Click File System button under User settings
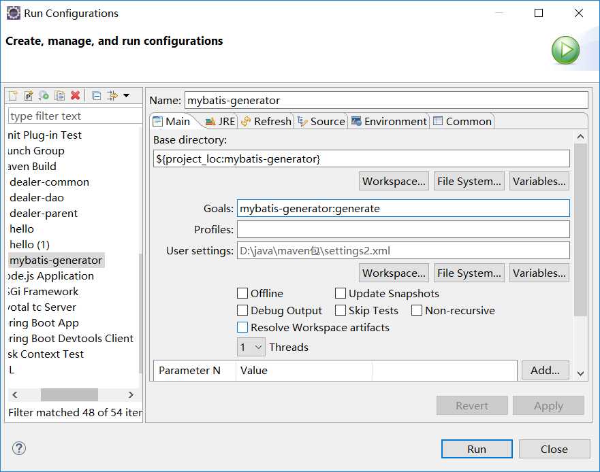 pos(469,273)
